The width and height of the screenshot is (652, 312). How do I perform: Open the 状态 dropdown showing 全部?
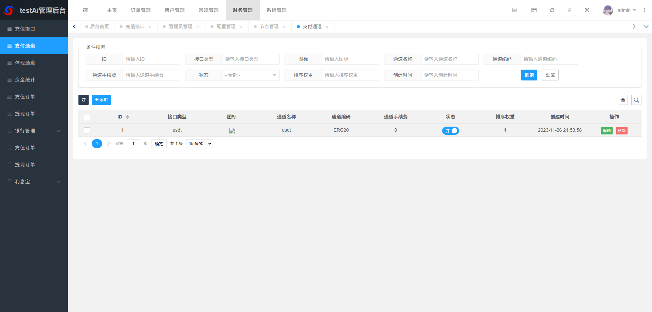(251, 75)
